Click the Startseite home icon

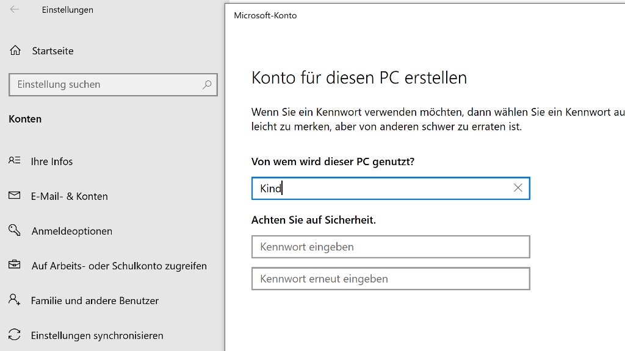13,51
